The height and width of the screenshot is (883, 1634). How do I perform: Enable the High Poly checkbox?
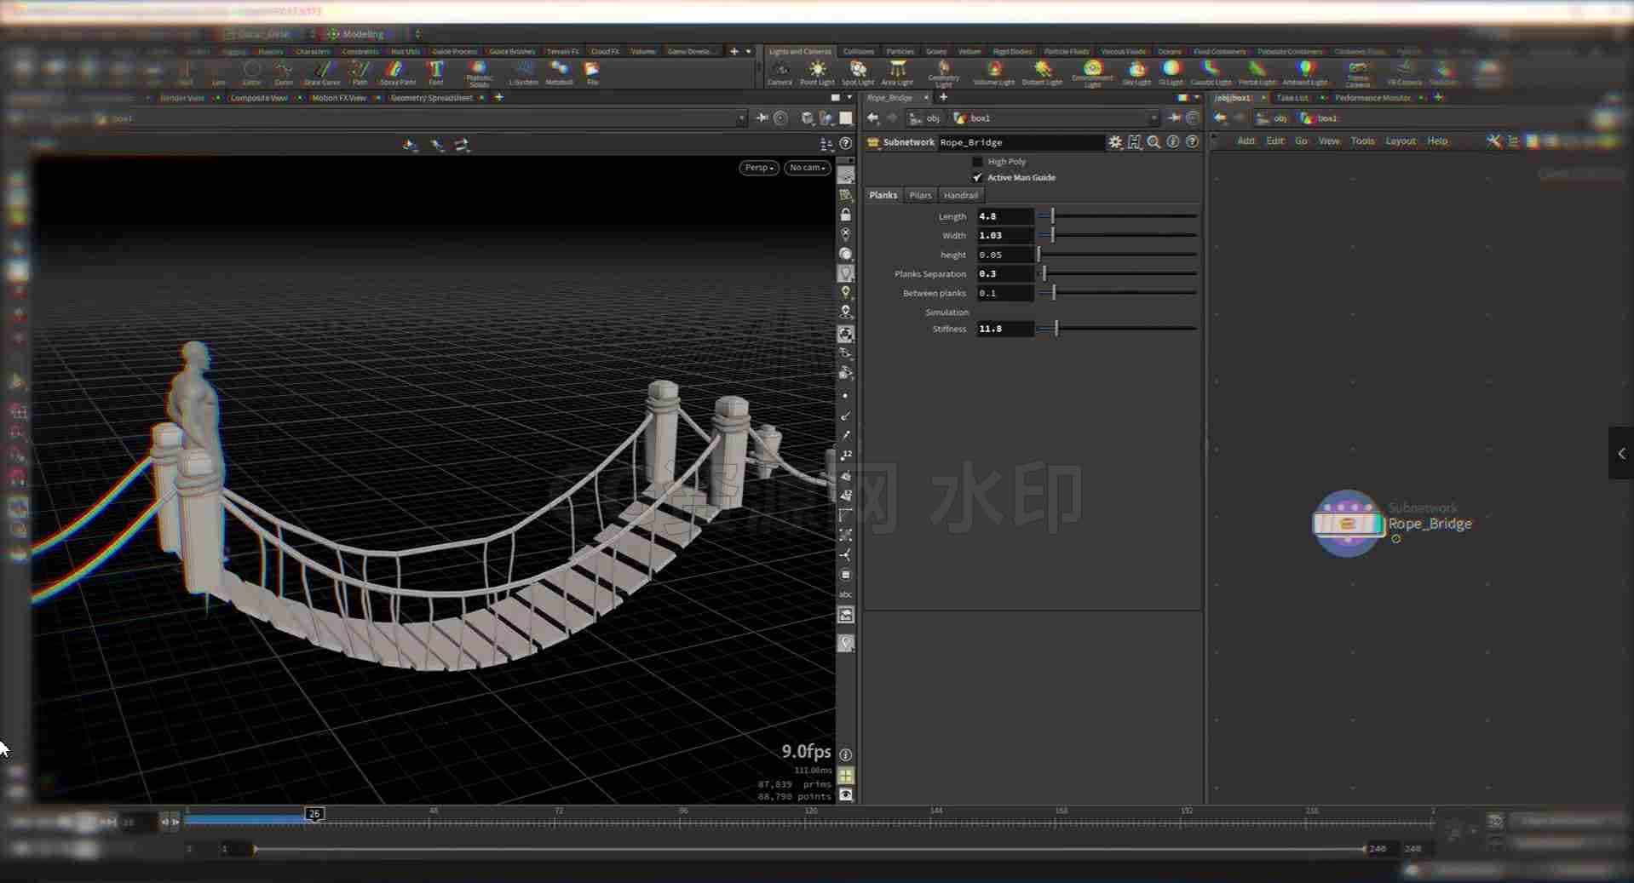click(977, 161)
